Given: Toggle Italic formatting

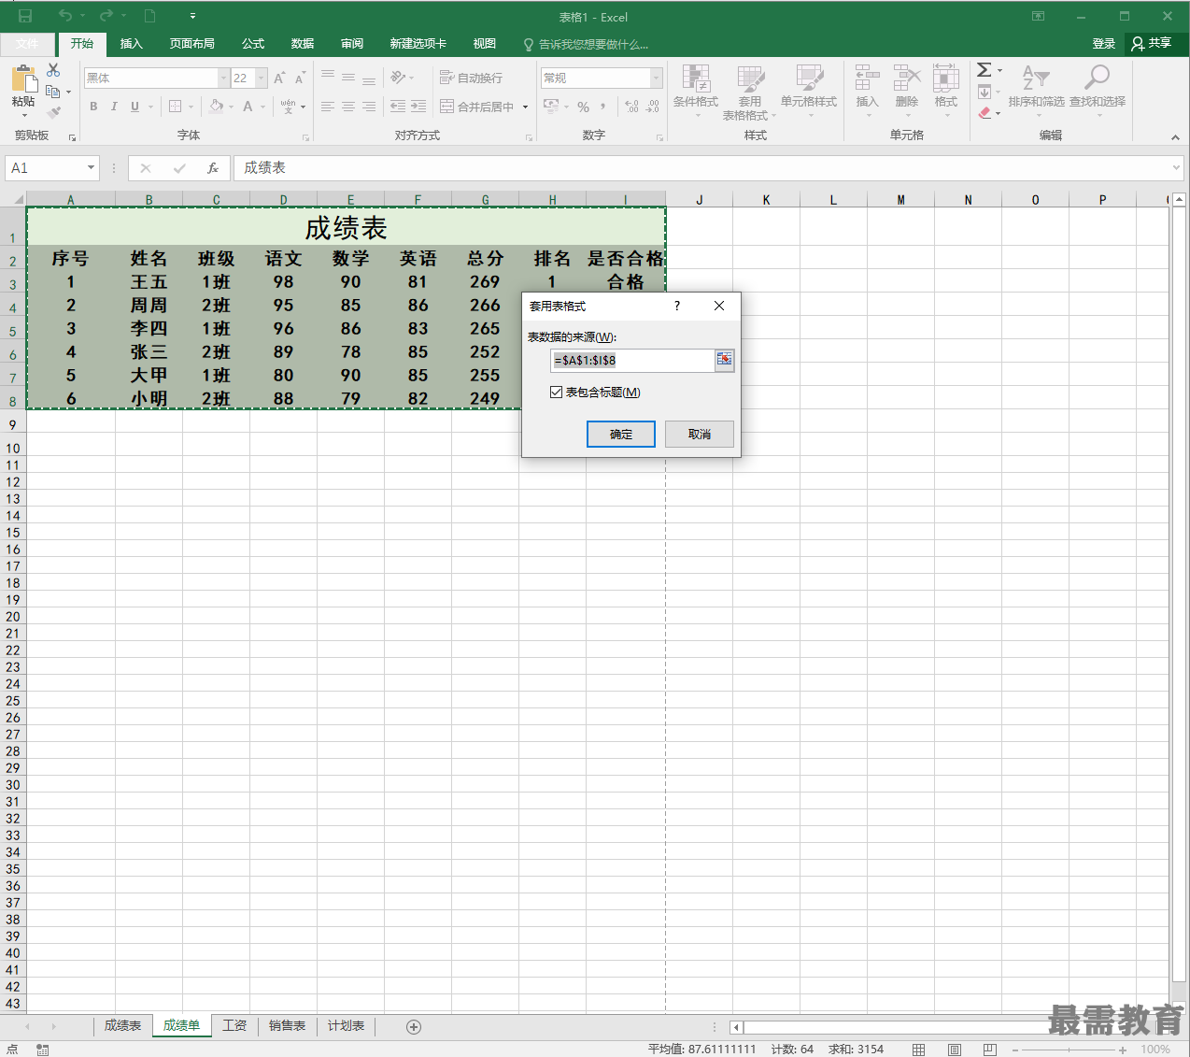Looking at the screenshot, I should (x=114, y=107).
